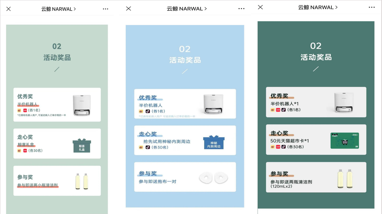
Task: Click Xiaohongshu icon in dark green 走心奖 card
Action: tap(278, 147)
